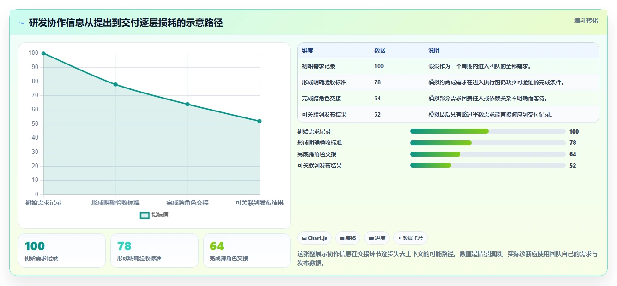The height and width of the screenshot is (286, 617).
Task: Click description starting 模拟约两成需求
Action: [x=496, y=82]
